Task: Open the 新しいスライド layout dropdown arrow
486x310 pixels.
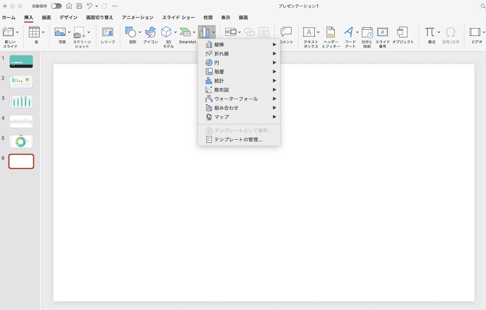Action: 17,32
